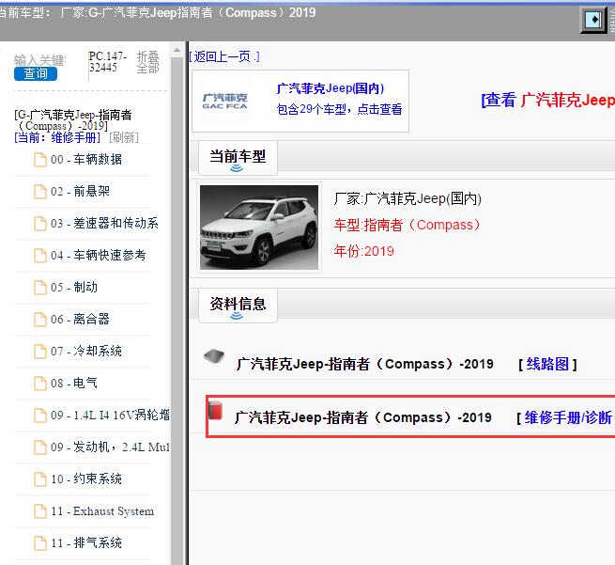Click the arrow panel-toggle icon at top right
615x565 pixels.
593,19
